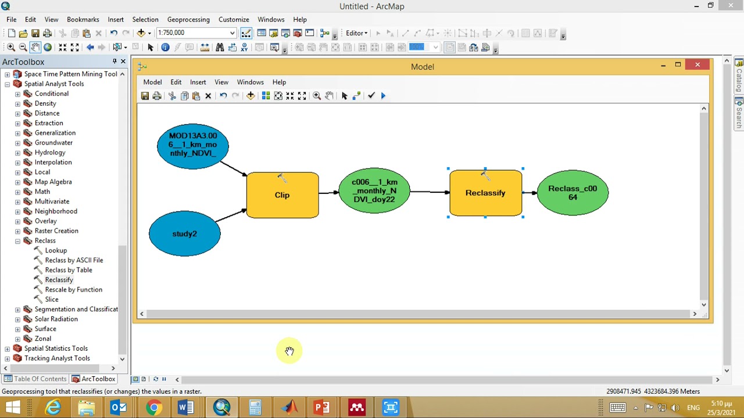Open the Insert menu in Model window

pos(198,82)
